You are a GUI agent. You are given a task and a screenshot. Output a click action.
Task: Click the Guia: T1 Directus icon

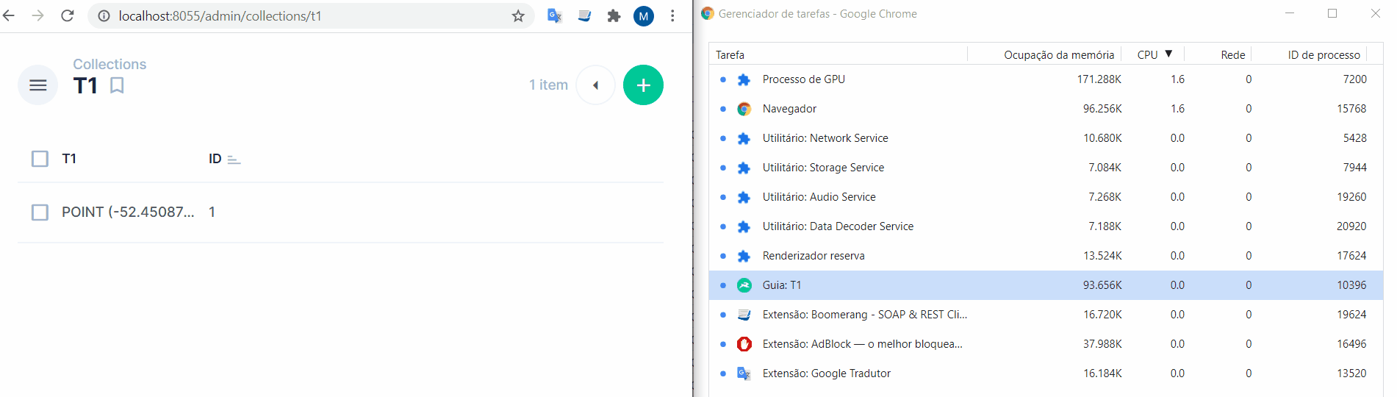click(744, 285)
